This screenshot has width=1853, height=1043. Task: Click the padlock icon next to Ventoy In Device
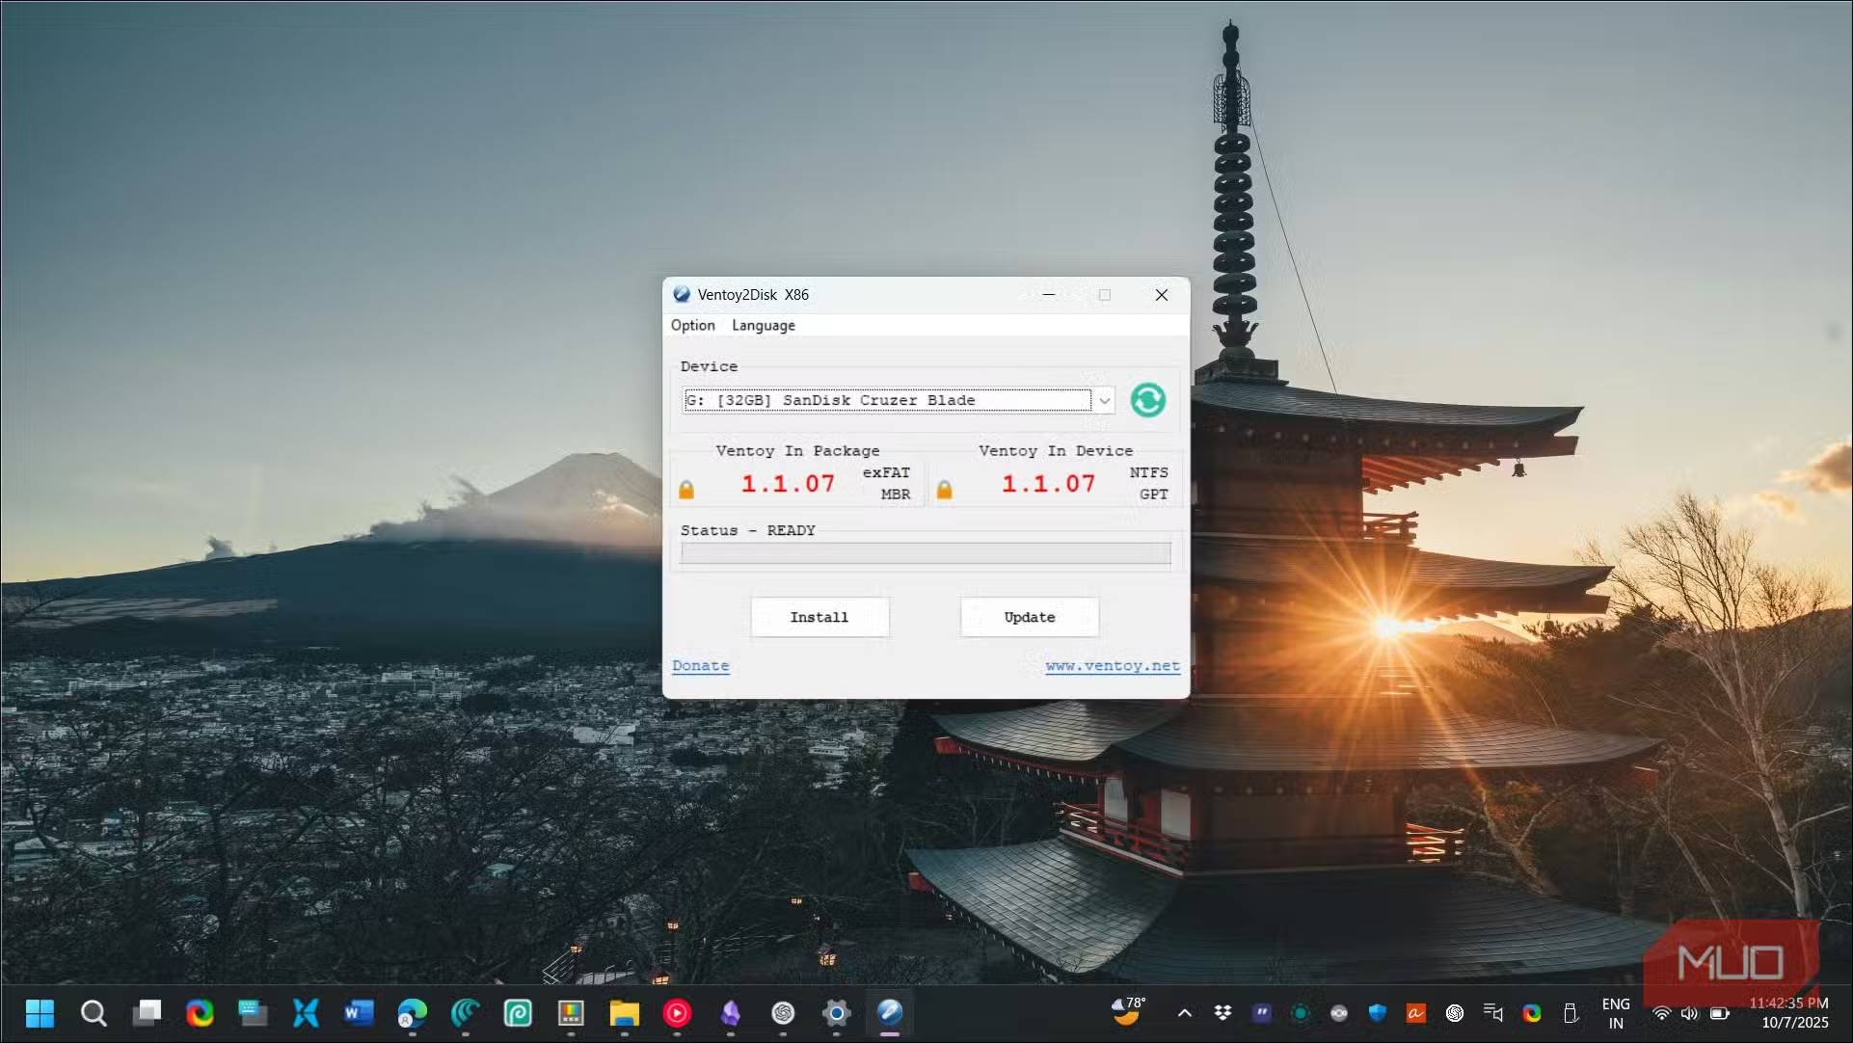pos(945,488)
